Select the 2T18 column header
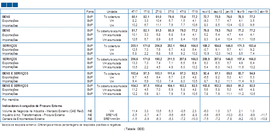Viewport: 270px width, 131px height. tap(159, 12)
